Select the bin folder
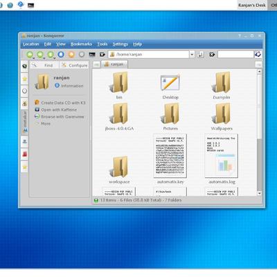The width and height of the screenshot is (277, 277). point(119,85)
